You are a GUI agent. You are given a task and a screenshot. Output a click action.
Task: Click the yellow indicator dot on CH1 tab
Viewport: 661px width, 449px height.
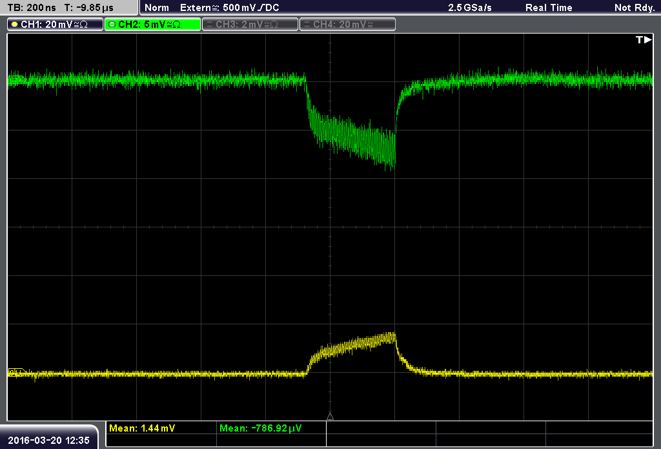[15, 25]
